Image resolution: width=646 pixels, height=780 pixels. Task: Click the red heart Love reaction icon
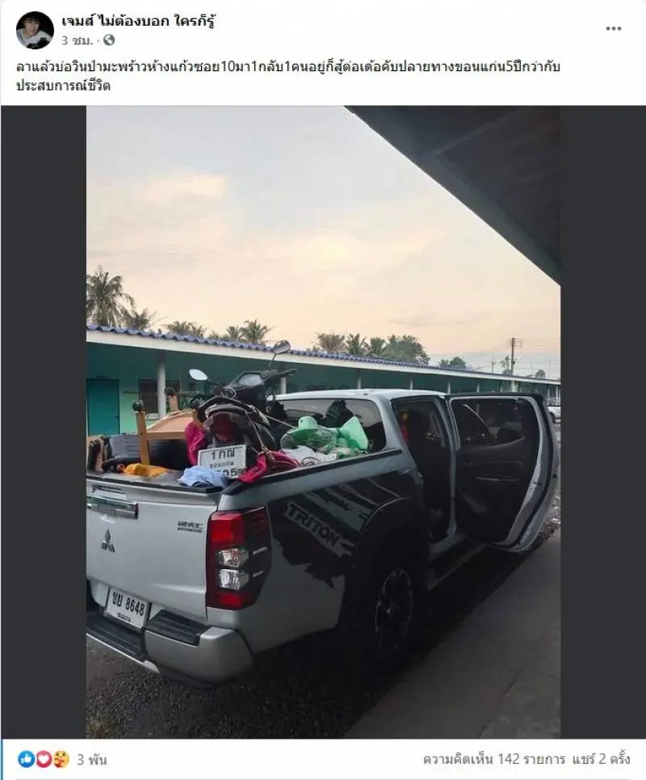pos(44,759)
